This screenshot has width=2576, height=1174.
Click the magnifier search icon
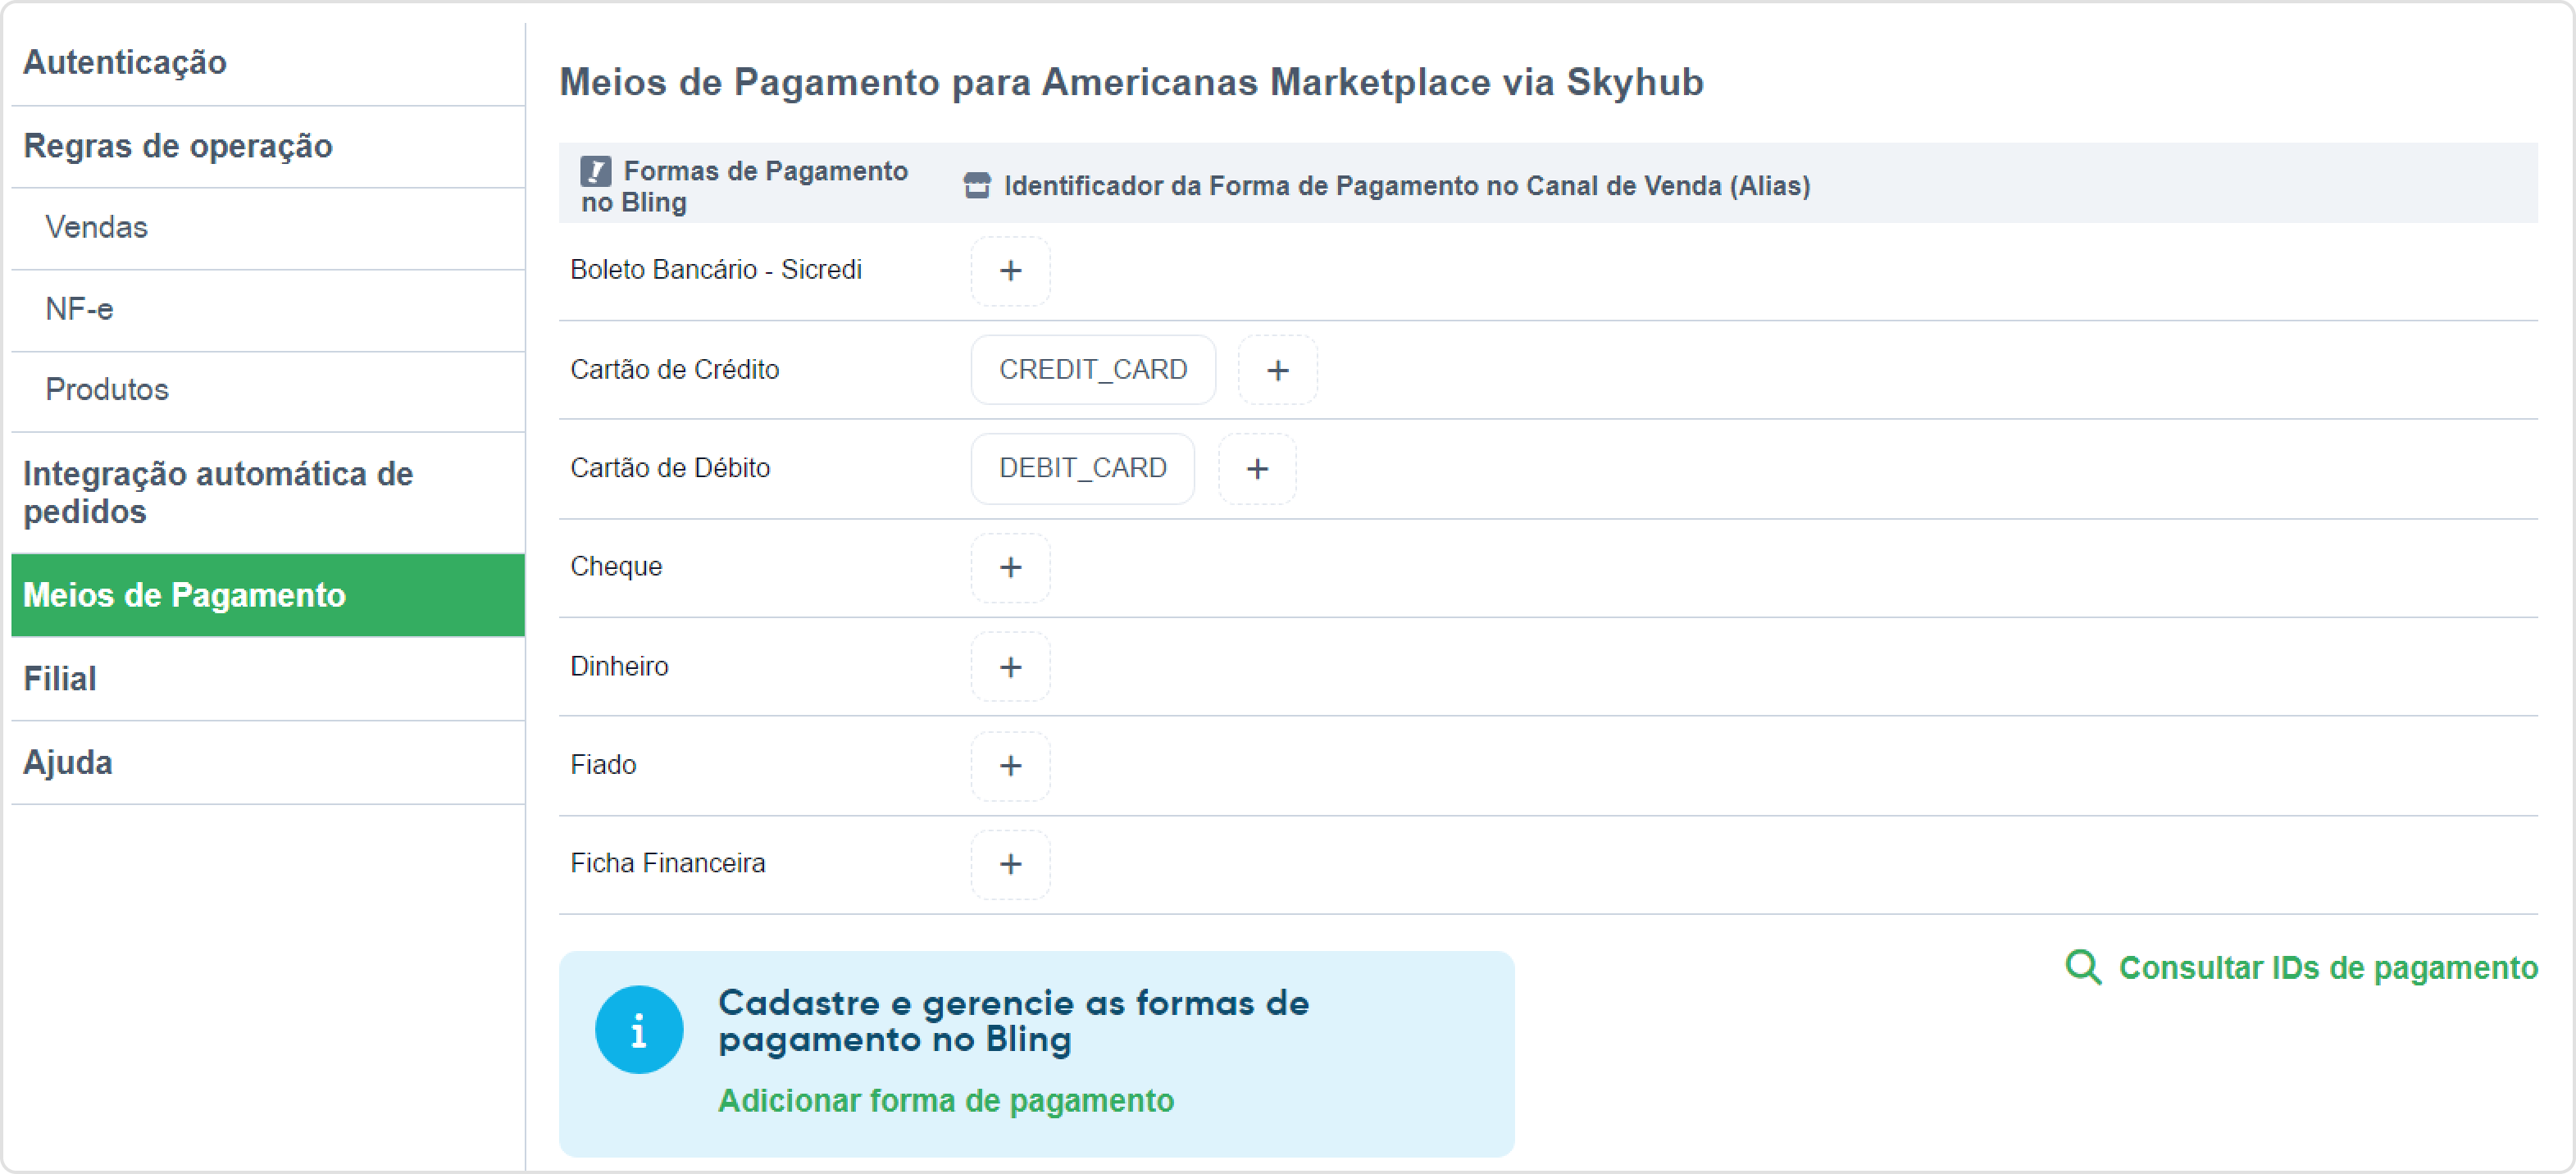pyautogui.click(x=2083, y=967)
